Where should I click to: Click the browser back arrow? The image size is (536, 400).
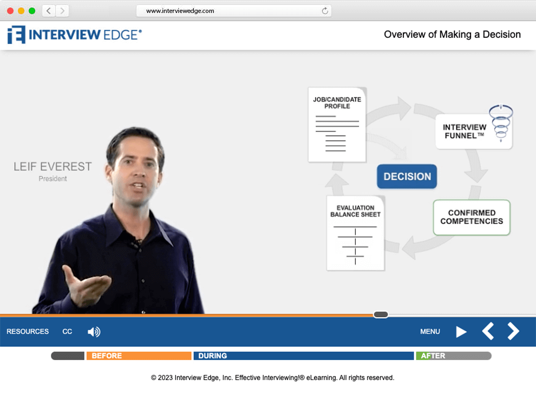tap(49, 11)
